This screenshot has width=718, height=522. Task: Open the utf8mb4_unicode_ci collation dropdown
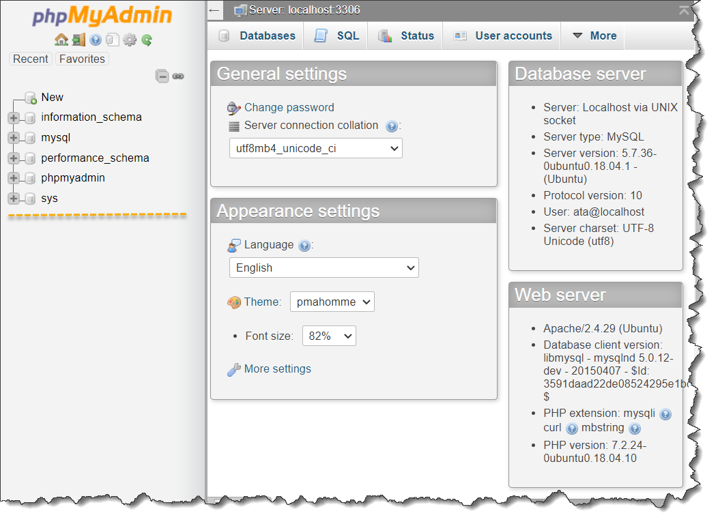click(316, 148)
